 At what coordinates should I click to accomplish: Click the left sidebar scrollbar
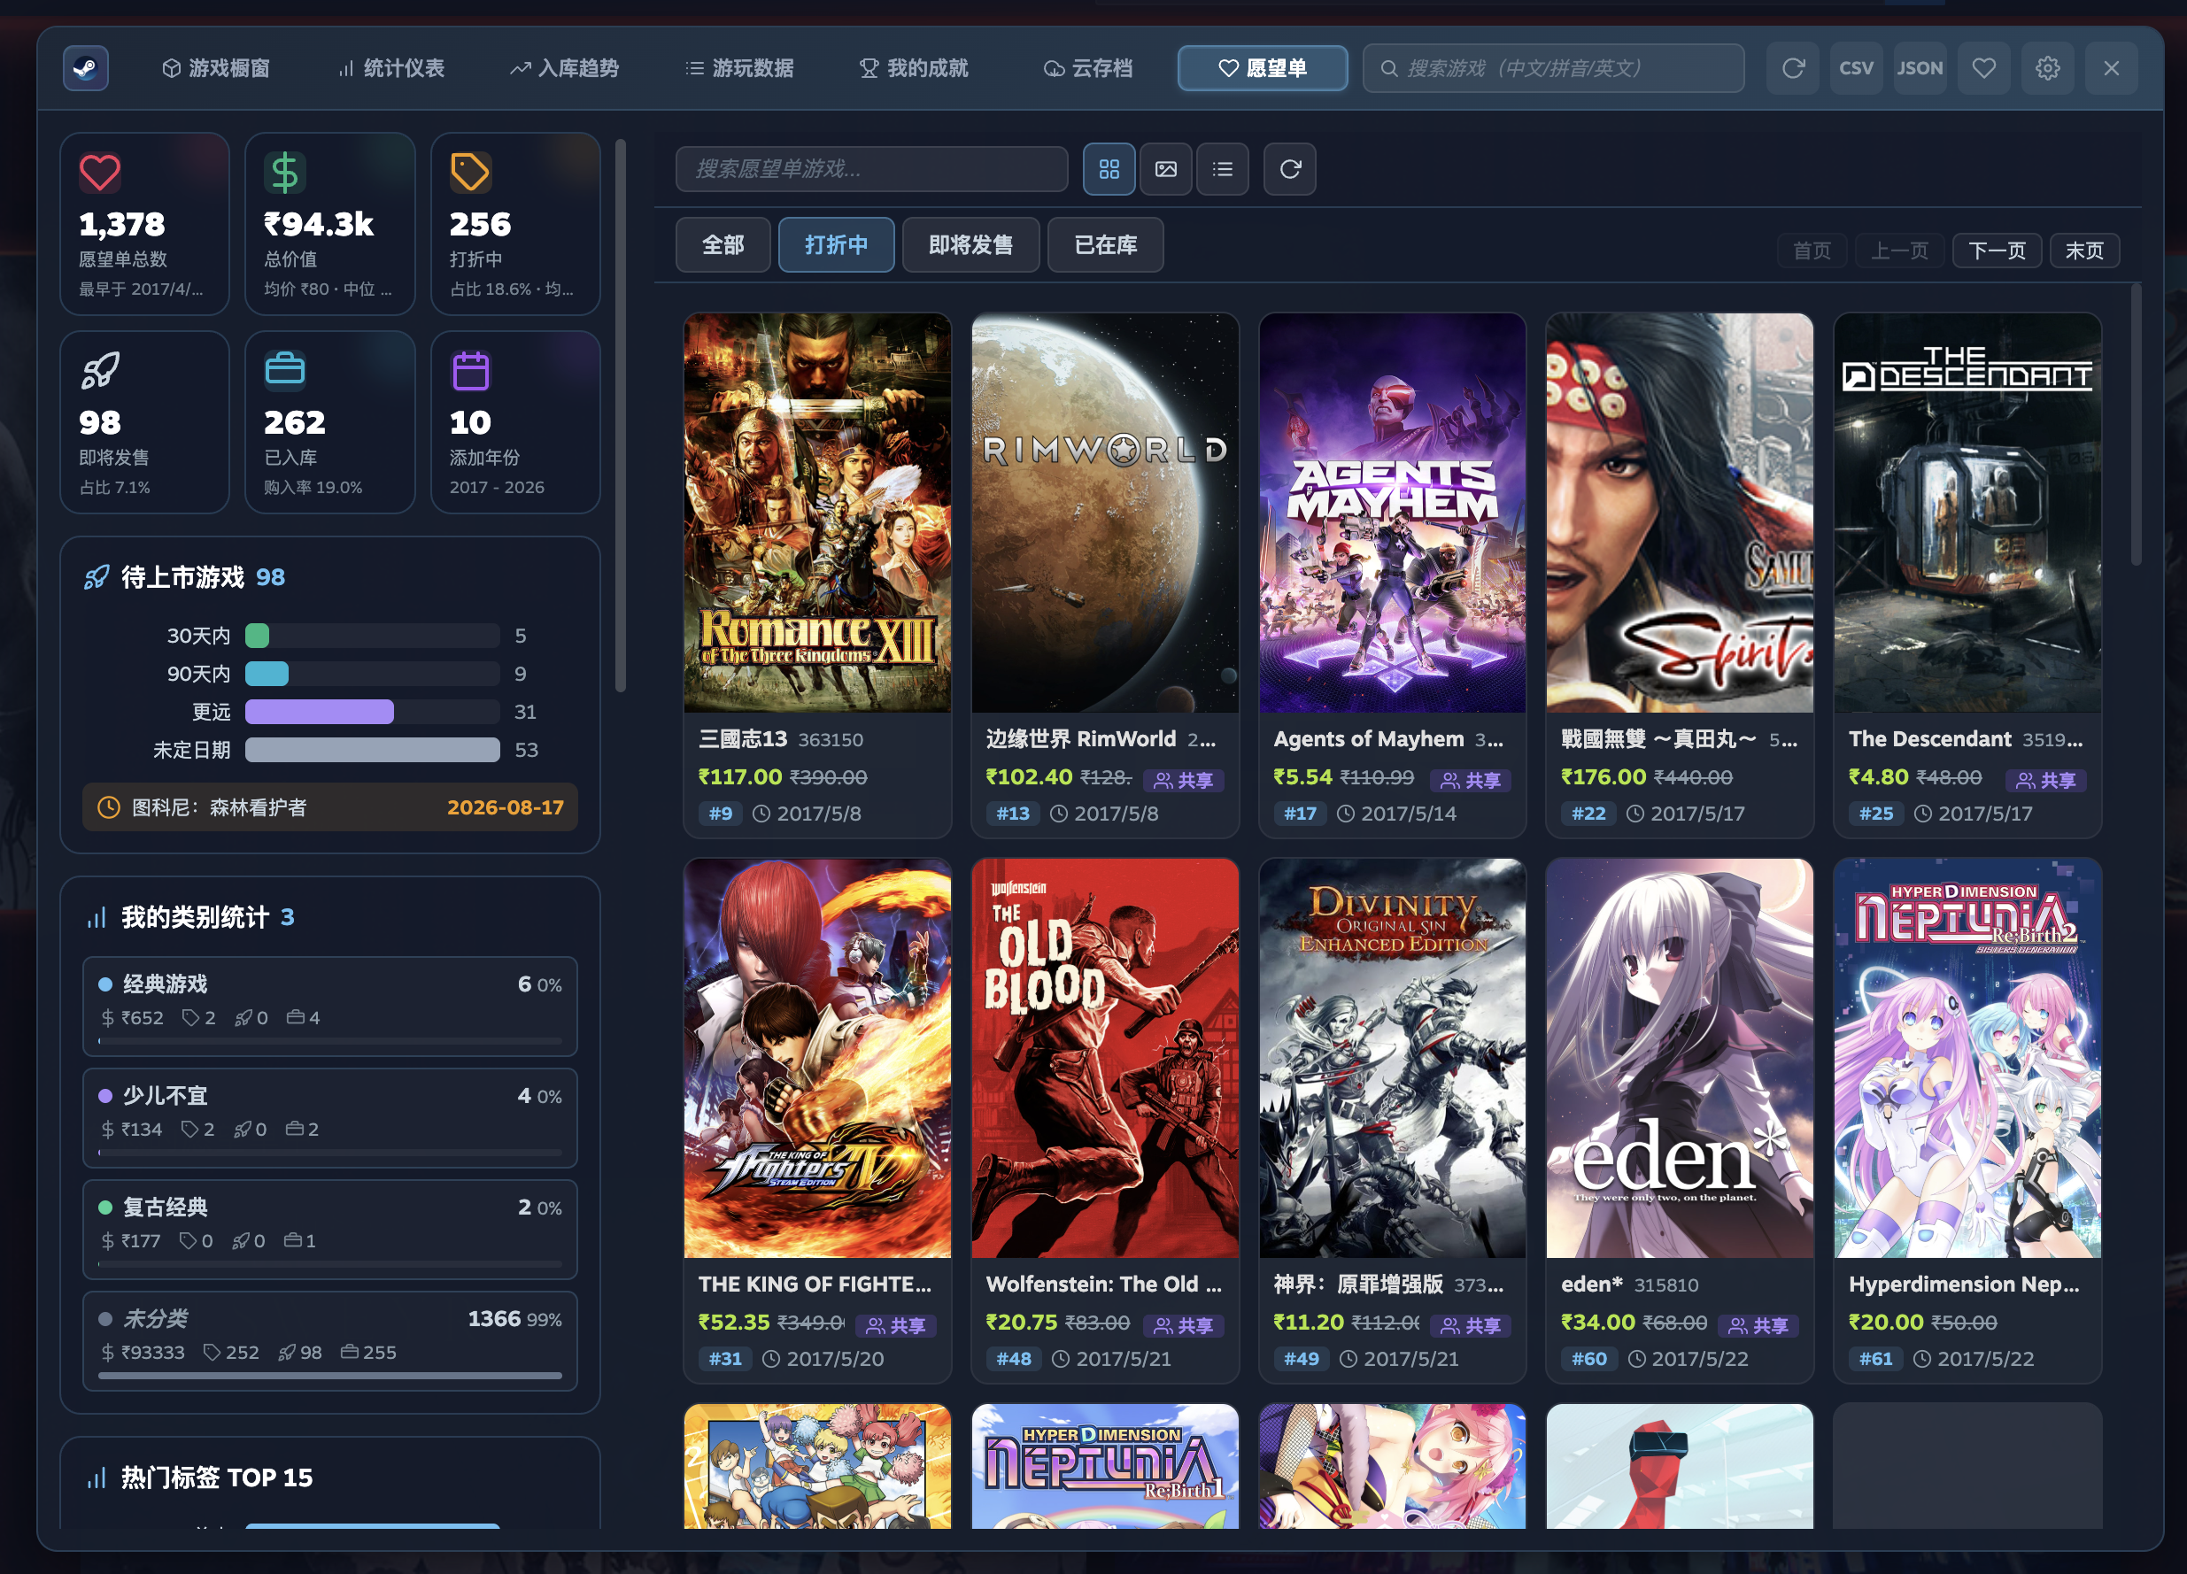tap(621, 415)
